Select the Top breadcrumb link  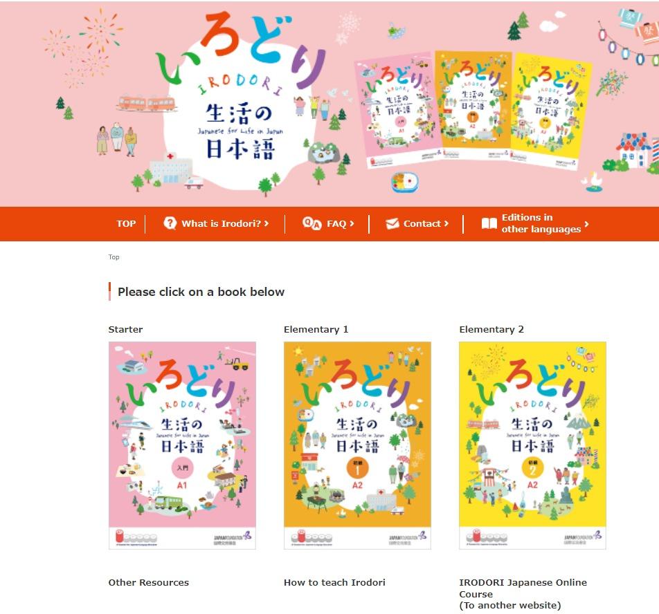(x=114, y=257)
